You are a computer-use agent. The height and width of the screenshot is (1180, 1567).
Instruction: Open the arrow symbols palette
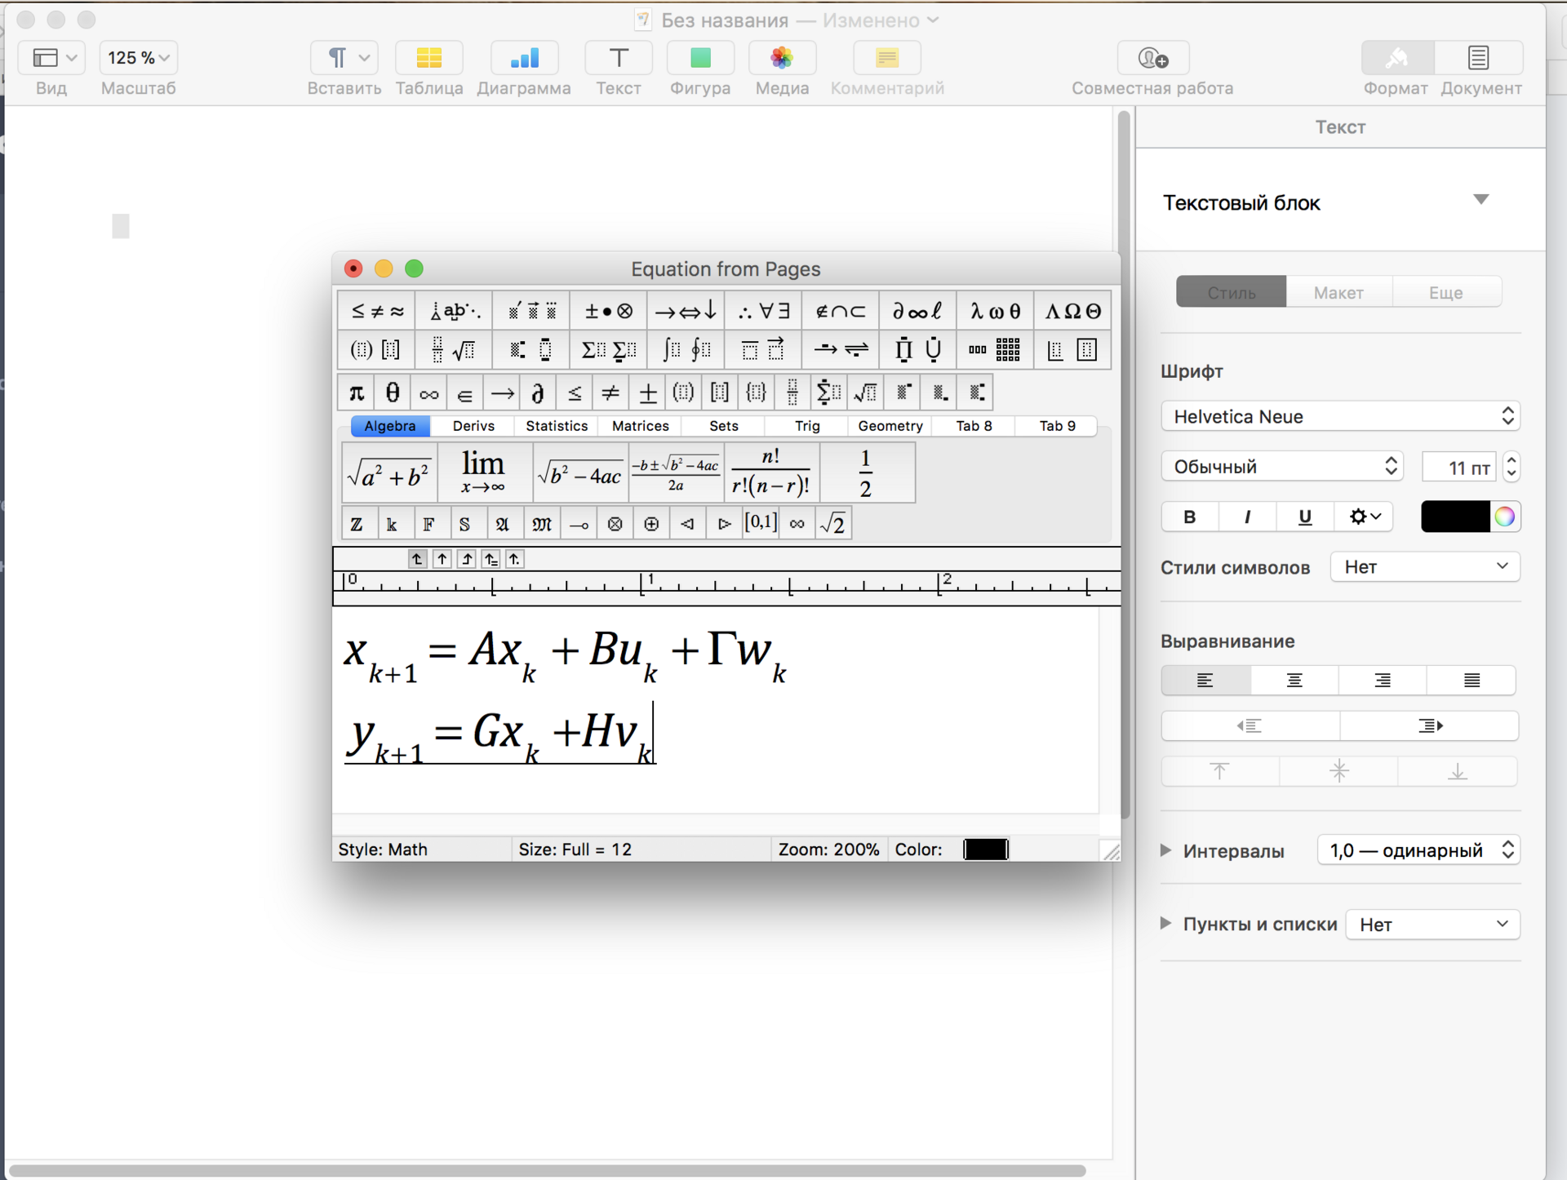click(x=686, y=311)
